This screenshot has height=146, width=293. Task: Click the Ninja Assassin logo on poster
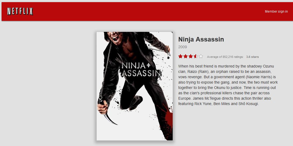tap(141, 69)
